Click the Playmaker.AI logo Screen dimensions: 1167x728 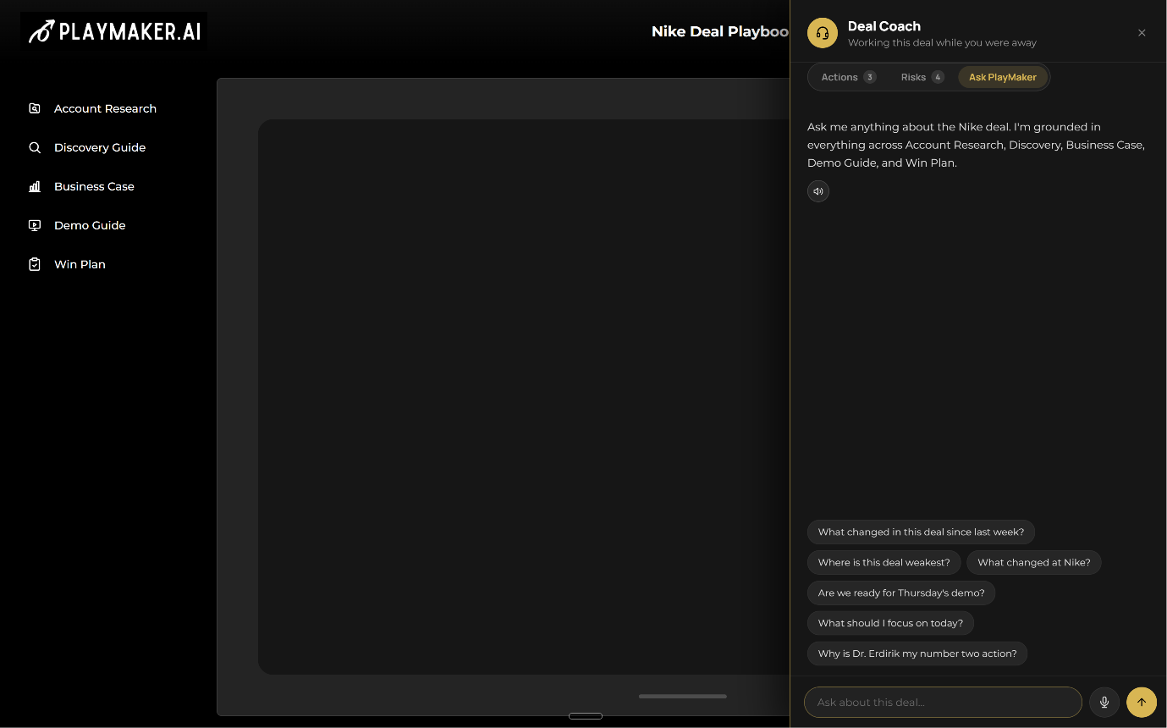(114, 31)
